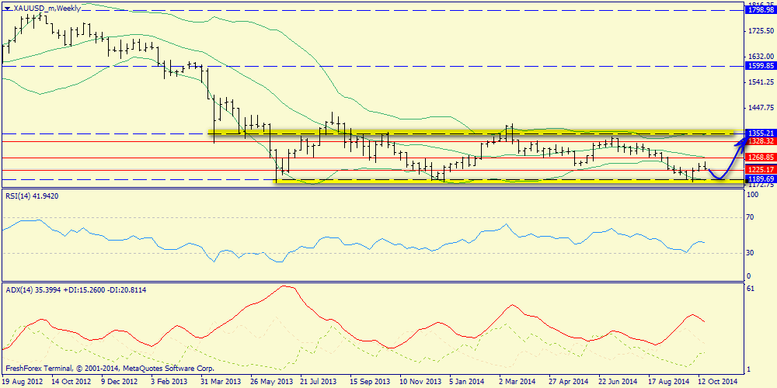This screenshot has width=777, height=388.
Task: Click the 1599.85 blue price level label
Action: pos(760,66)
